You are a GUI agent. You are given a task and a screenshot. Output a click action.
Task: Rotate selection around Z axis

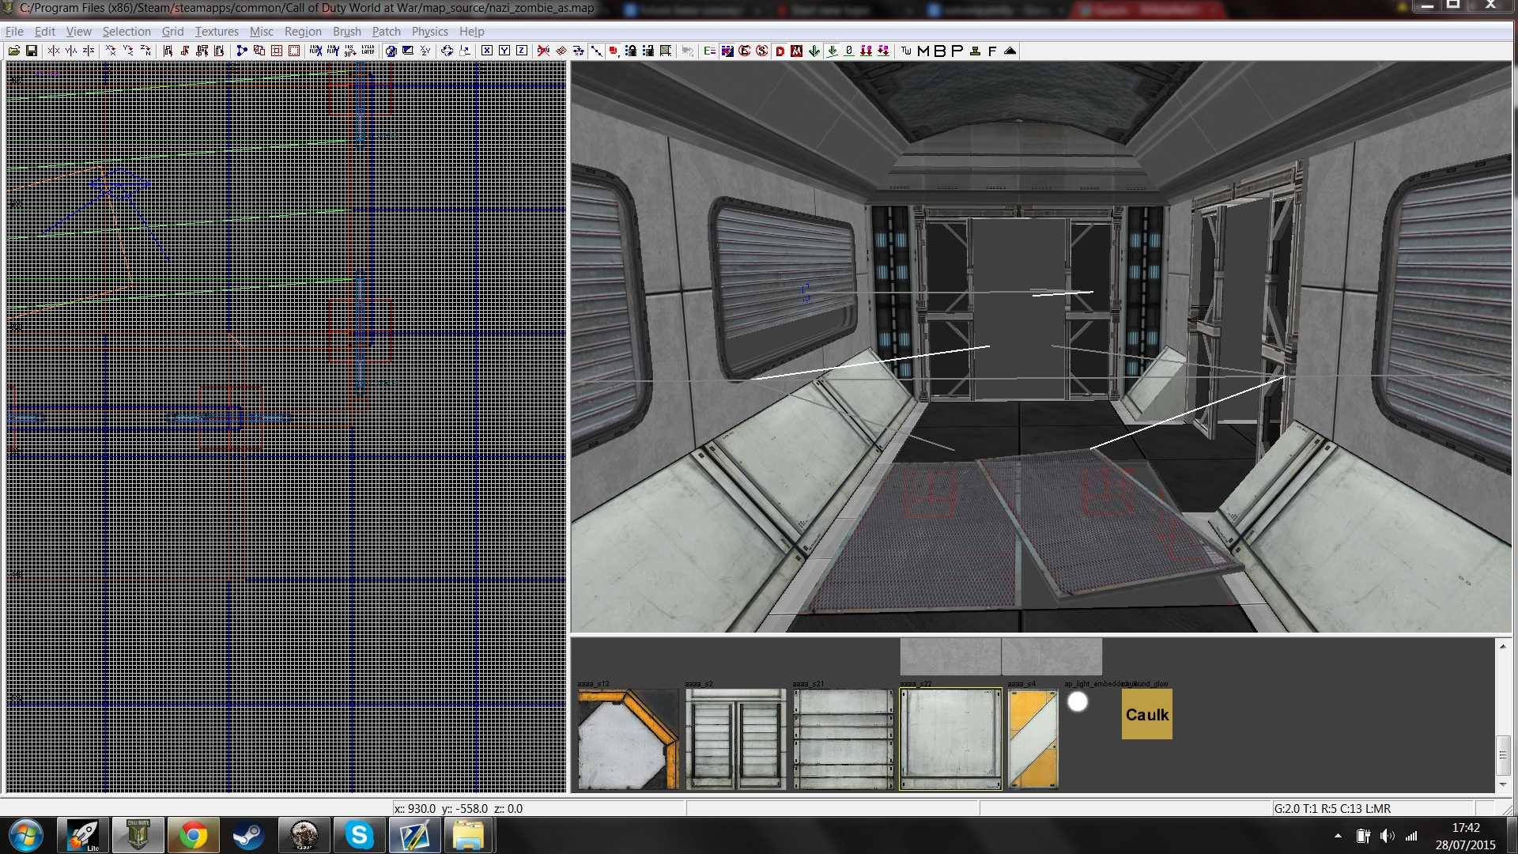click(x=145, y=51)
